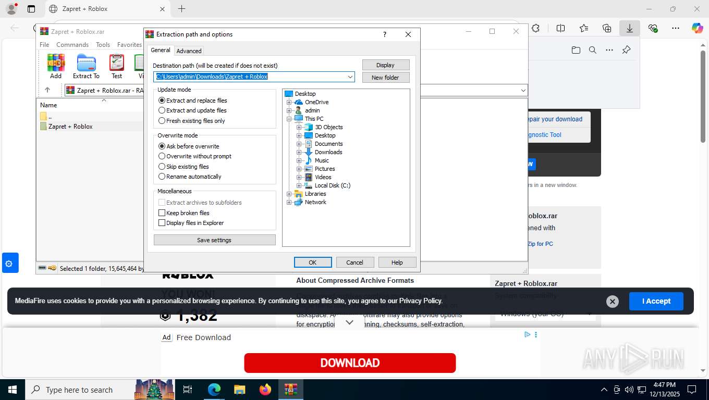Click OK to start extraction
The image size is (709, 400).
tap(313, 262)
